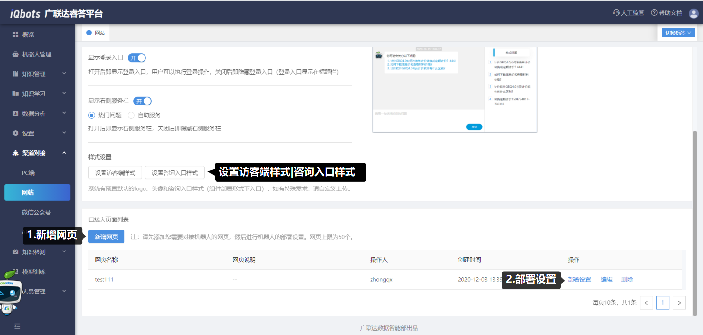The height and width of the screenshot is (335, 703).
Task: Click the user avatar icon at top right
Action: click(x=694, y=13)
